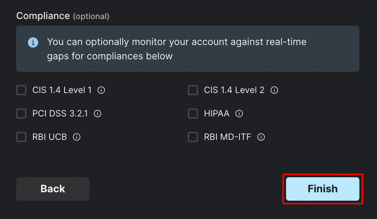Show info icon details for HIPAA

(239, 114)
